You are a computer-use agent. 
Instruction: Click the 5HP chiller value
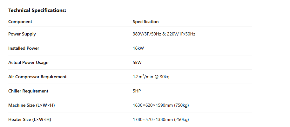[x=137, y=91]
